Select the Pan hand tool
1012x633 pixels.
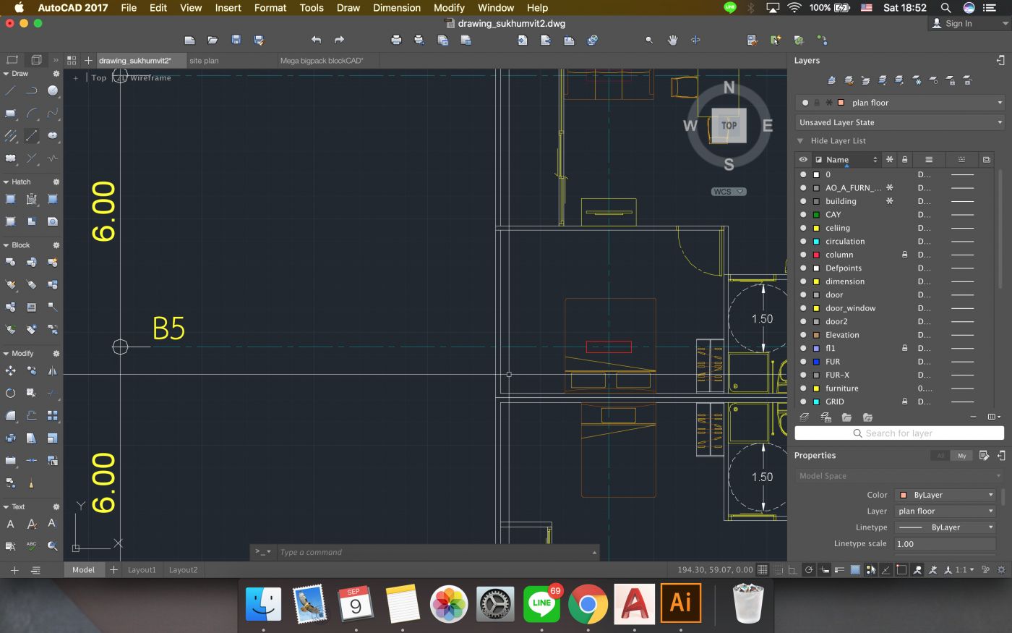[672, 40]
